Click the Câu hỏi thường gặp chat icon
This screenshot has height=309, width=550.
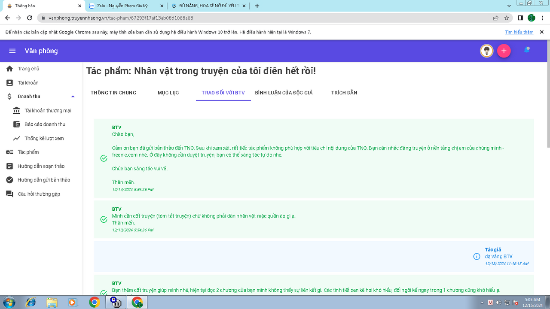click(x=9, y=194)
